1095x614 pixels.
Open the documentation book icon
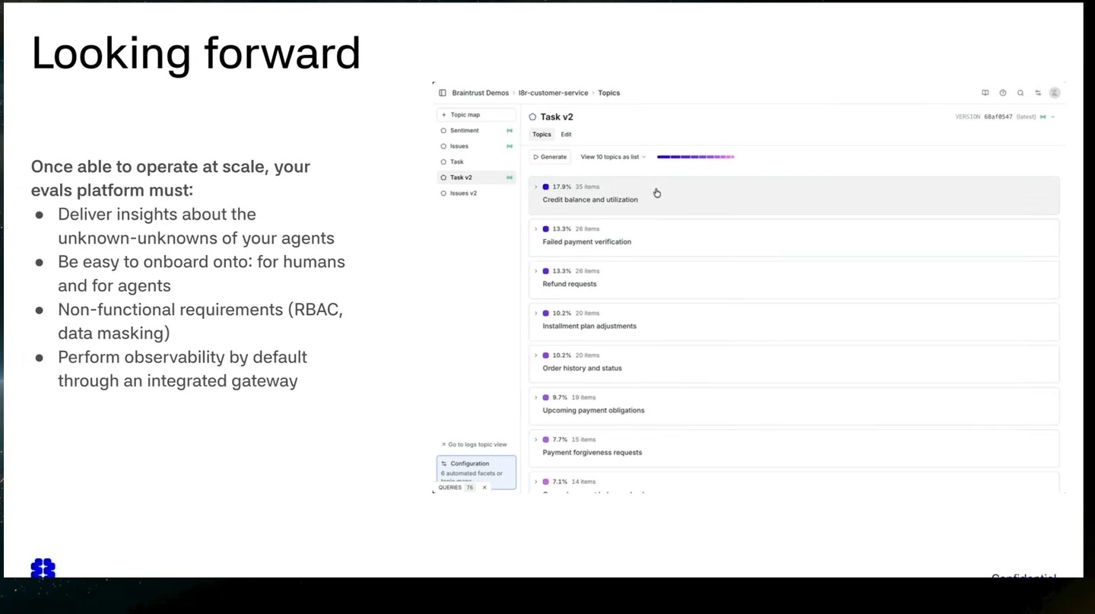985,93
